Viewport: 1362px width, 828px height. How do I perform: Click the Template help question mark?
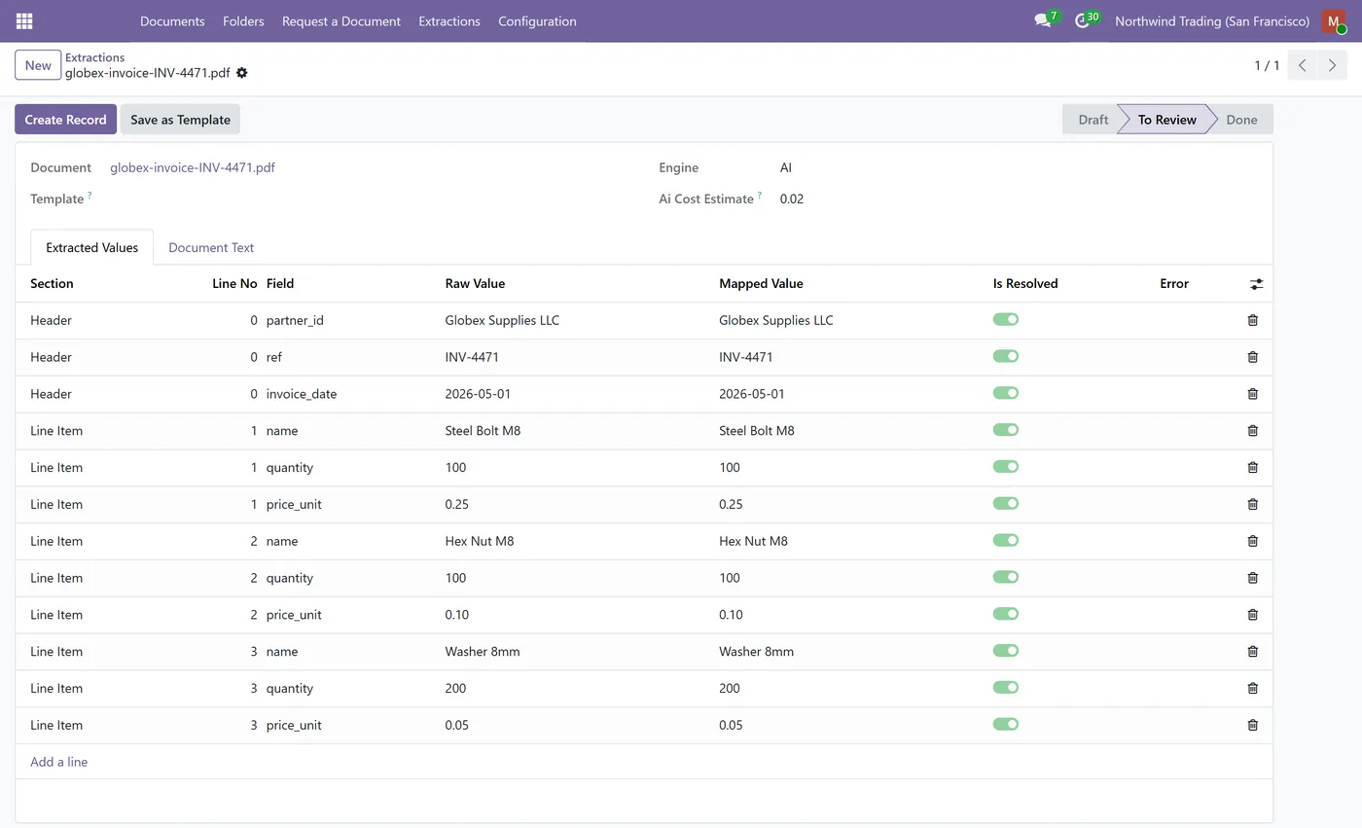click(x=90, y=196)
